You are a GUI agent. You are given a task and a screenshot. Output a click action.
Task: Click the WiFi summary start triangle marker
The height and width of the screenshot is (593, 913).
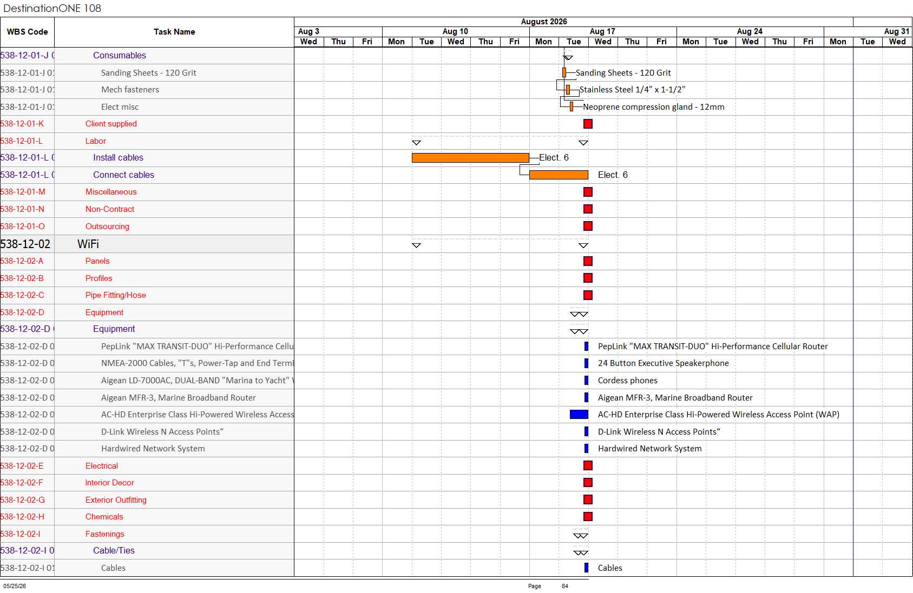(x=416, y=245)
